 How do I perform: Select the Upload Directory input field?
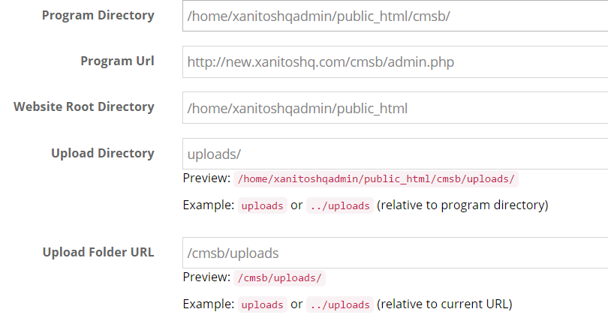click(394, 154)
